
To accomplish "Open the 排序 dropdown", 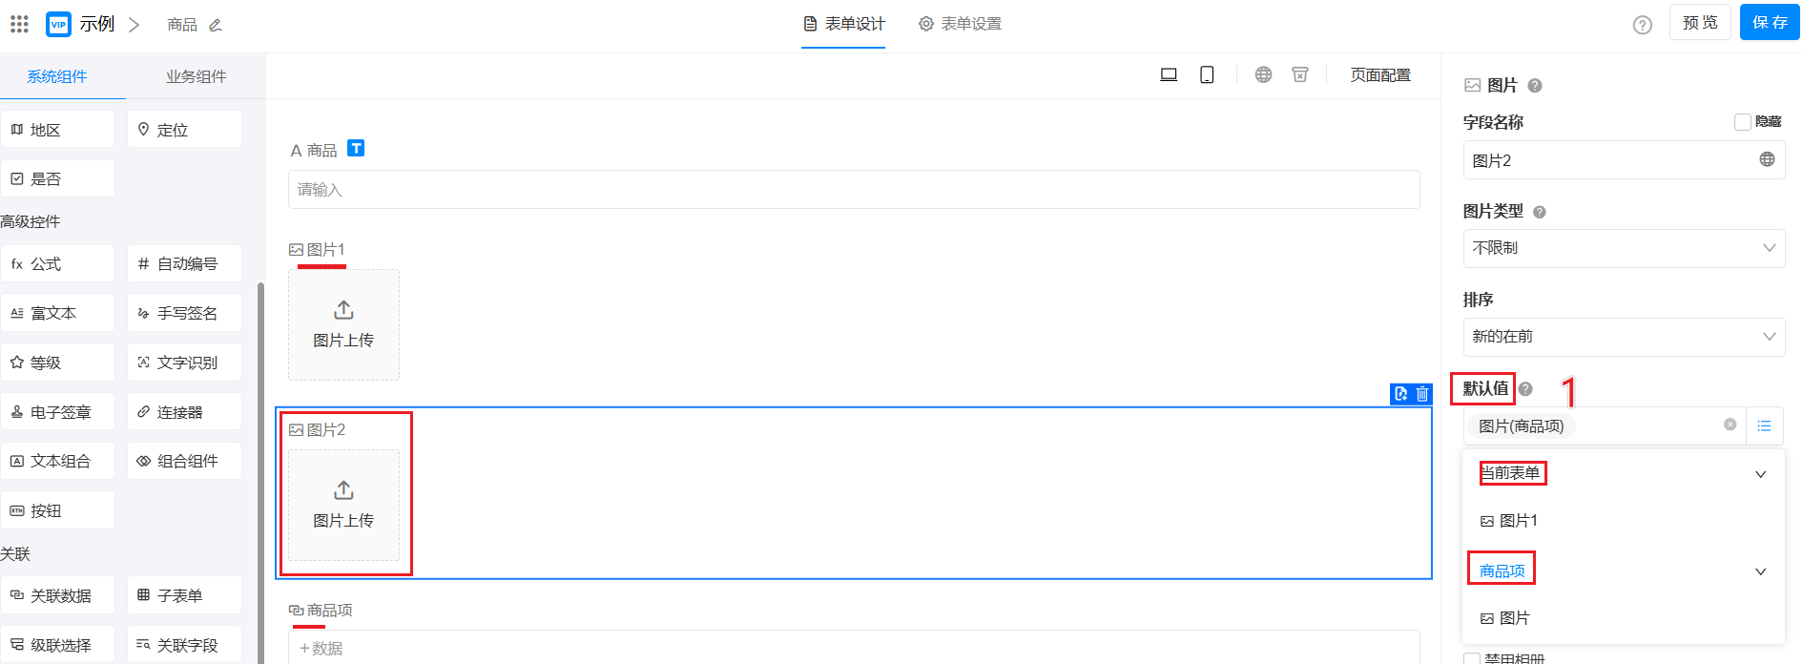I will coord(1624,337).
